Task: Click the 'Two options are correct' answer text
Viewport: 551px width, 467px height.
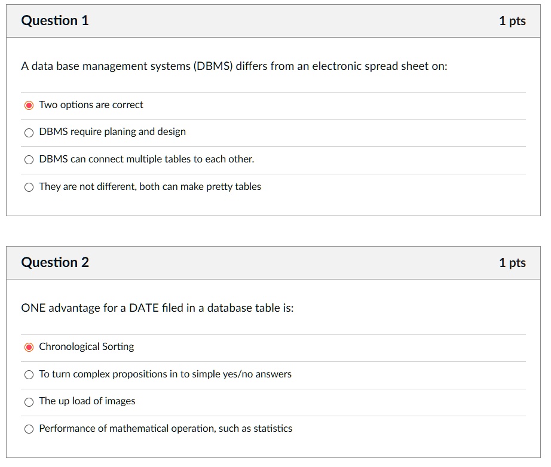Action: [91, 105]
